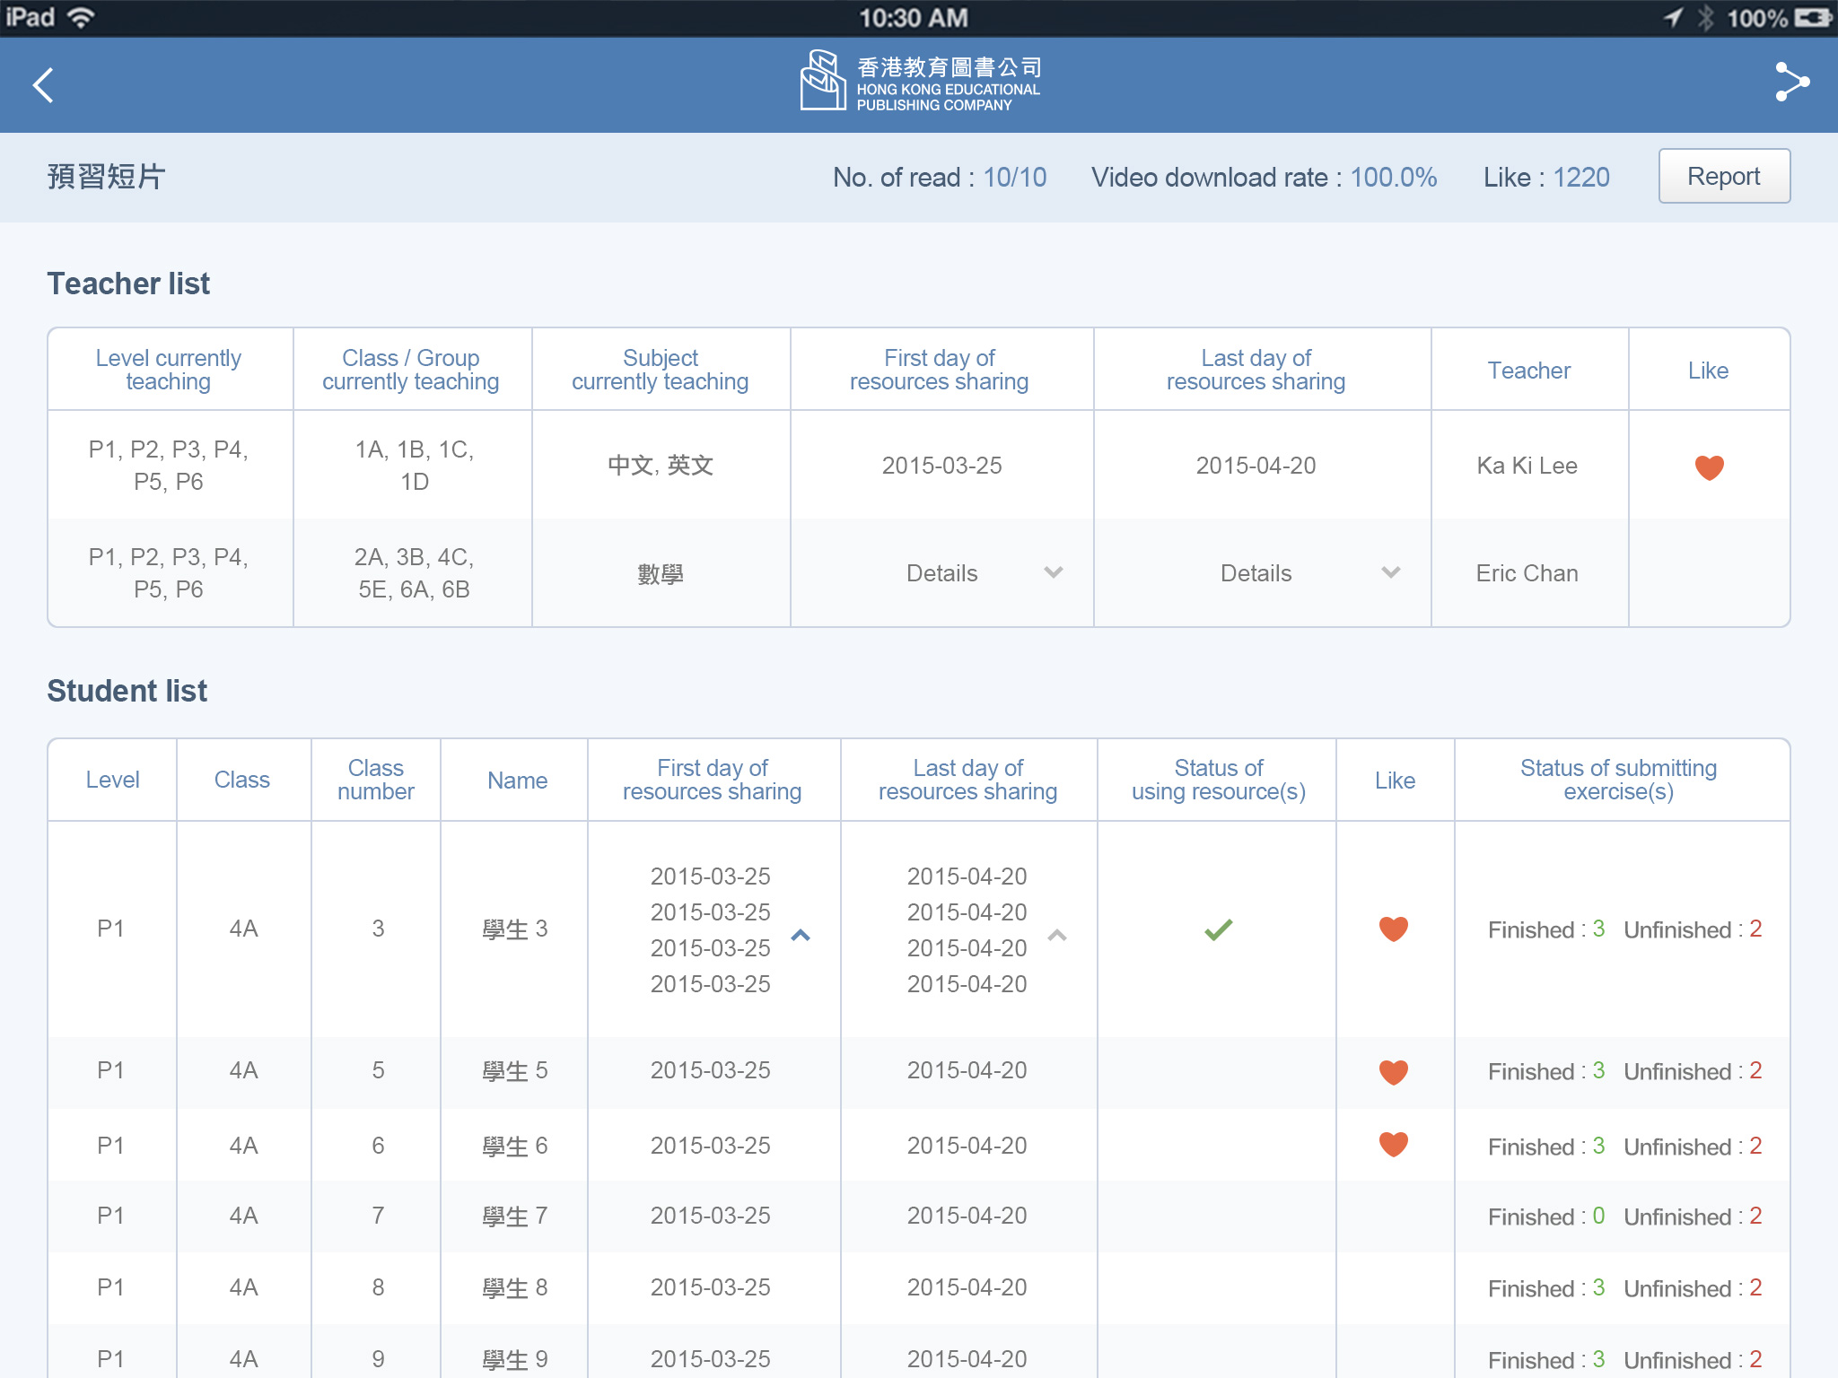
Task: Collapse 學生 3 first day dates chevron
Action: click(x=801, y=936)
